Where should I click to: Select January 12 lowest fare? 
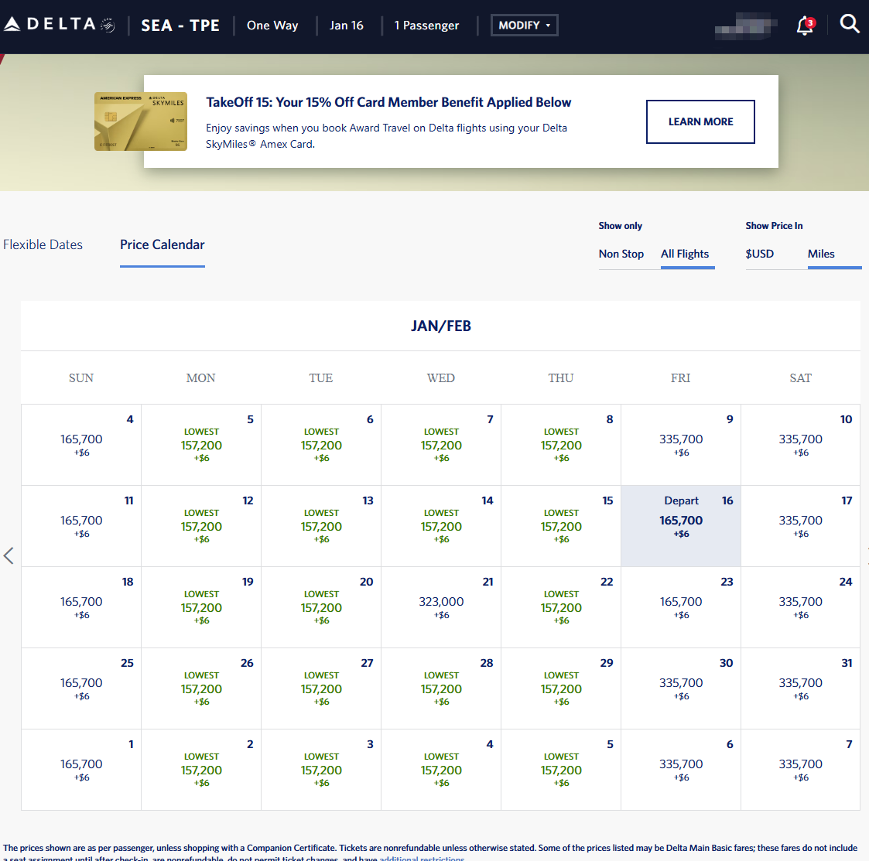pos(201,526)
